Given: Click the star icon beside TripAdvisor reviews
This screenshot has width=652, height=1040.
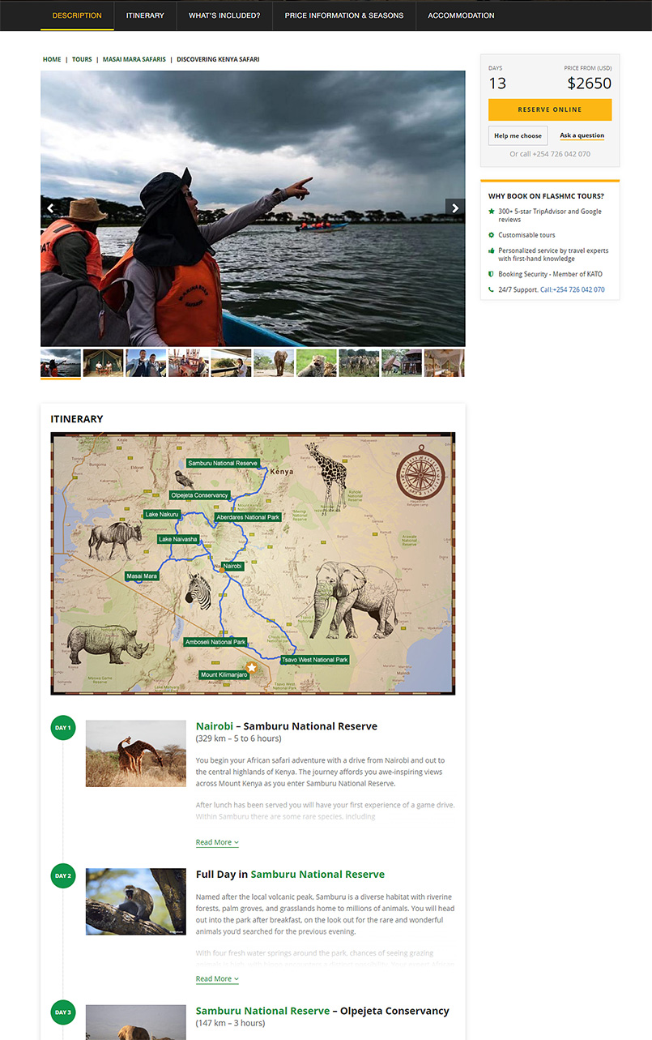Looking at the screenshot, I should (x=491, y=212).
